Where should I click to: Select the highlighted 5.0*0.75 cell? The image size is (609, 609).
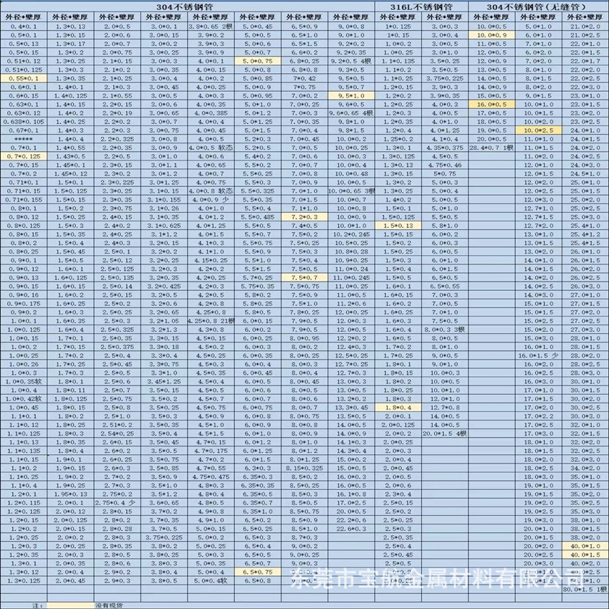click(258, 61)
